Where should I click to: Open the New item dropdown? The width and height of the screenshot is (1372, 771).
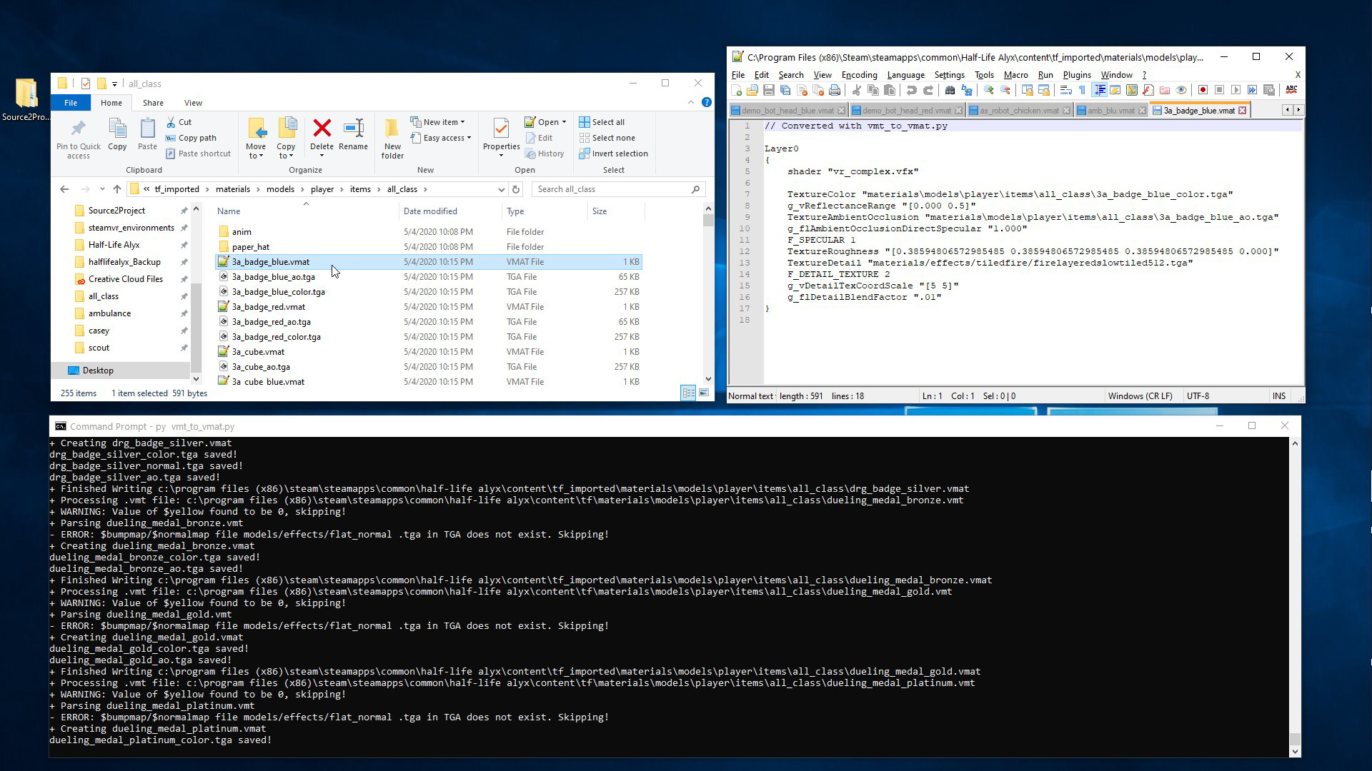pyautogui.click(x=439, y=122)
